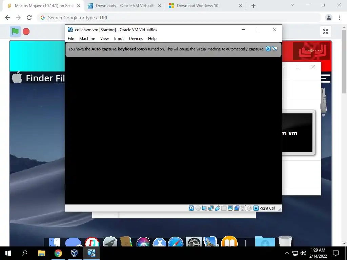
Task: Show hidden system tray icons
Action: (287, 253)
